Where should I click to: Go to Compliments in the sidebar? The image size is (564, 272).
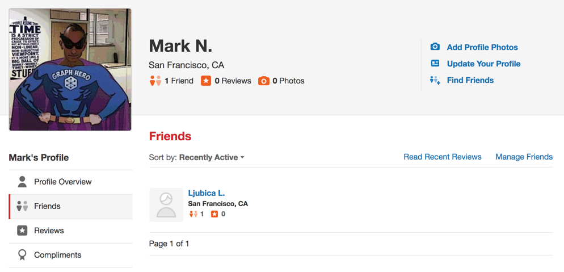point(57,255)
